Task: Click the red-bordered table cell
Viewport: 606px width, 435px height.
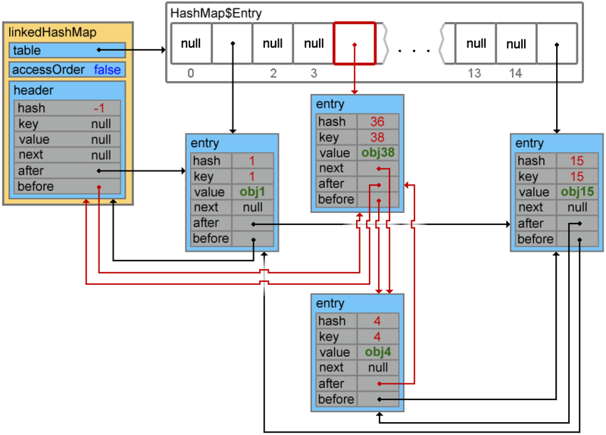Action: [x=355, y=43]
